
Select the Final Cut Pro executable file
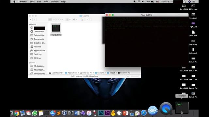[x=56, y=30]
